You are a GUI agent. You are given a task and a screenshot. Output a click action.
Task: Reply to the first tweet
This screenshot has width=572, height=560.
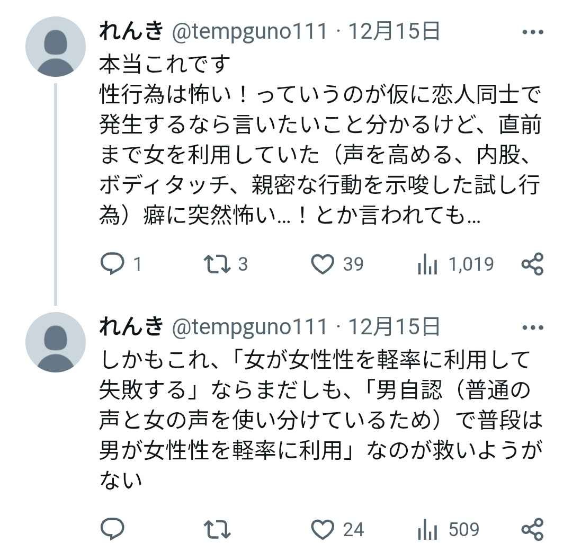tap(112, 264)
